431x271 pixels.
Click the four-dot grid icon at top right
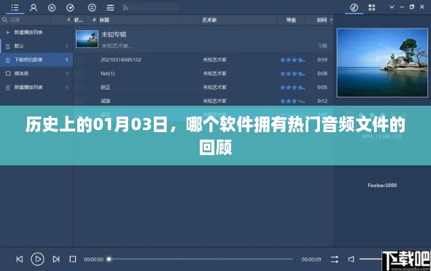click(x=371, y=8)
